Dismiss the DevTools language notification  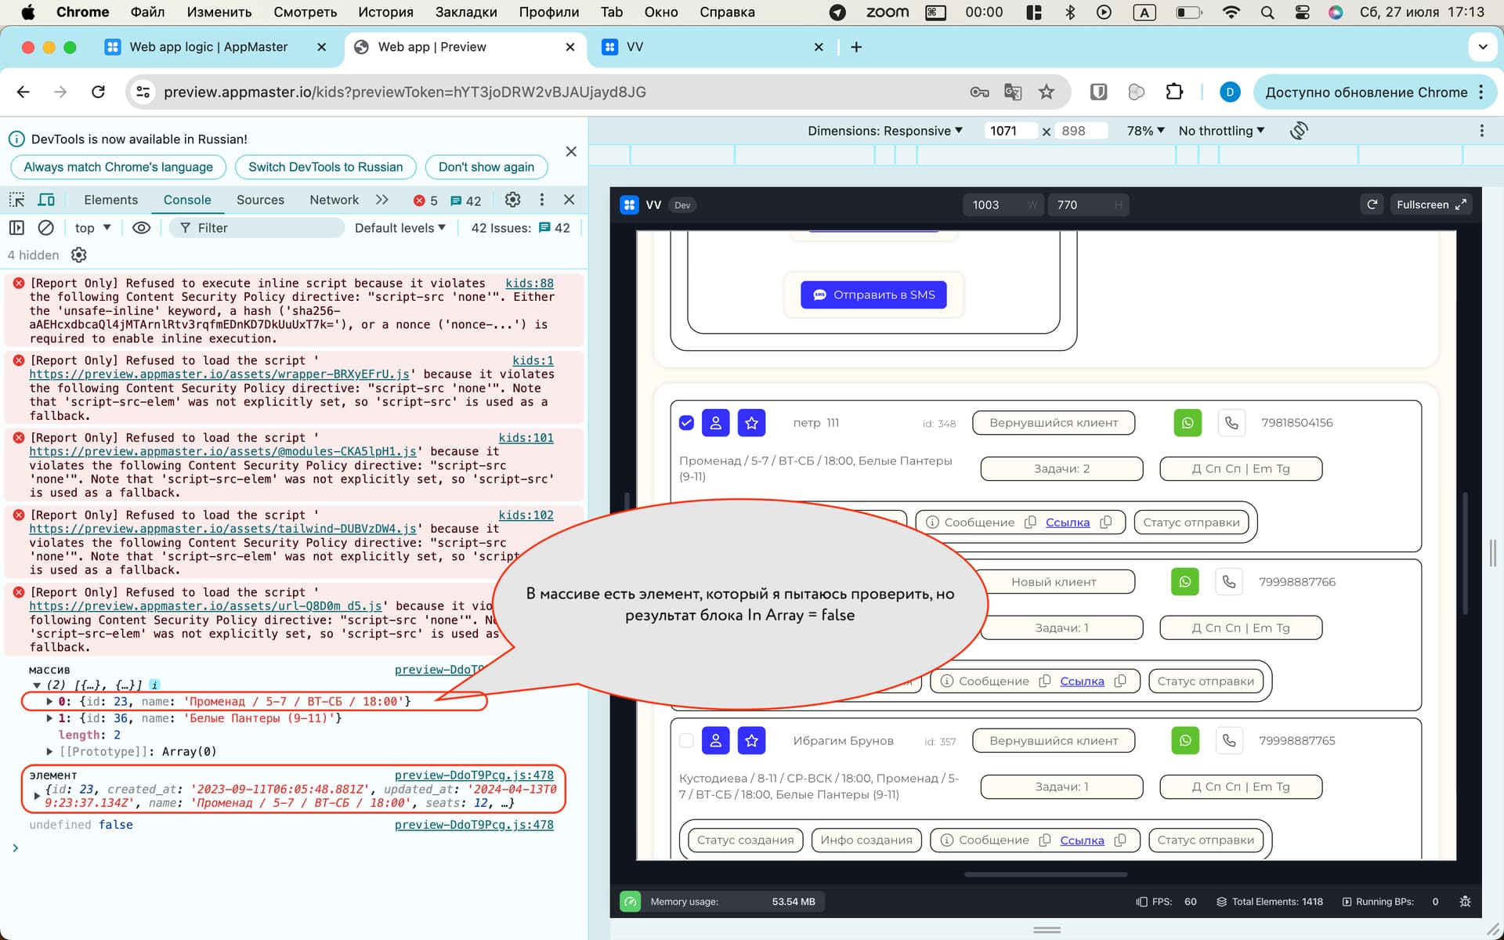(x=571, y=151)
